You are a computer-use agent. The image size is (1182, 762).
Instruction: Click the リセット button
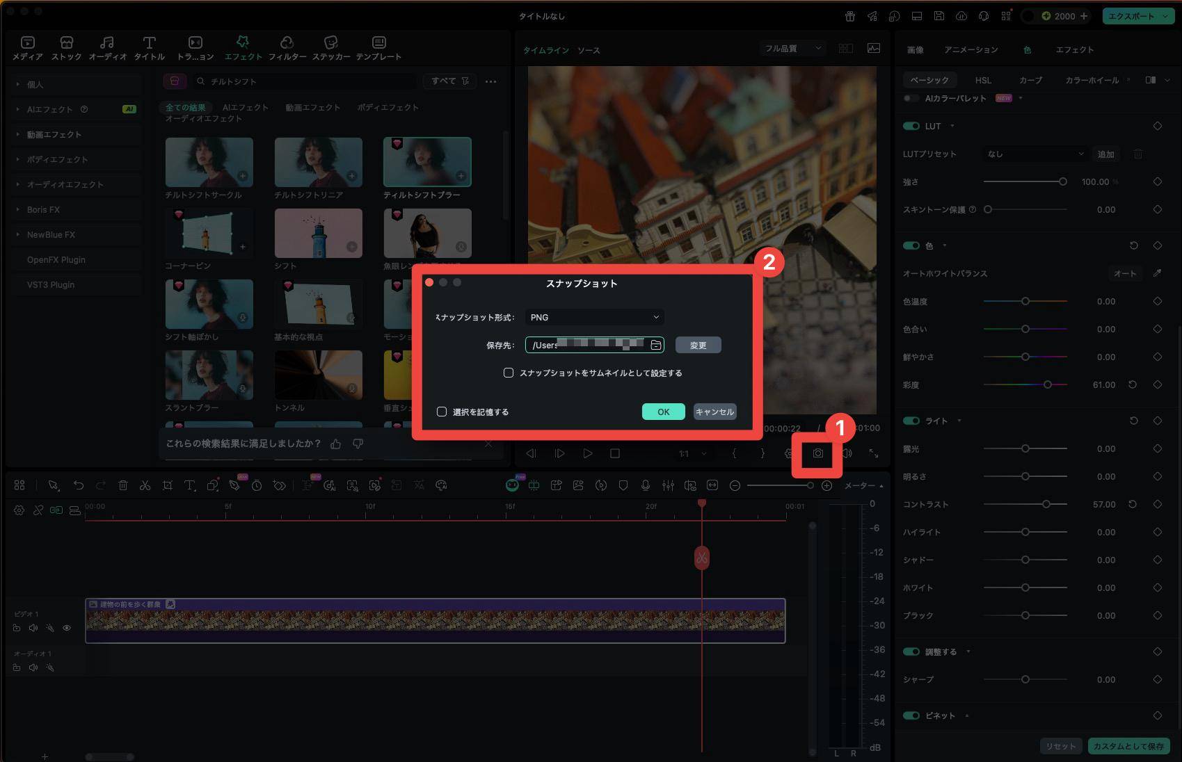click(1061, 746)
